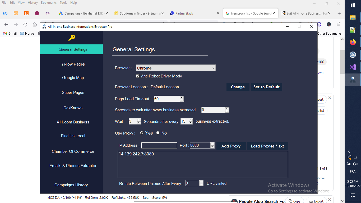
Task: Select proxy entry 14.139.242.7:8080
Action: [136, 154]
